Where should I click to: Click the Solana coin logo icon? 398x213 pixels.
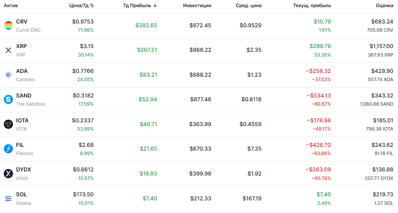pyautogui.click(x=8, y=198)
